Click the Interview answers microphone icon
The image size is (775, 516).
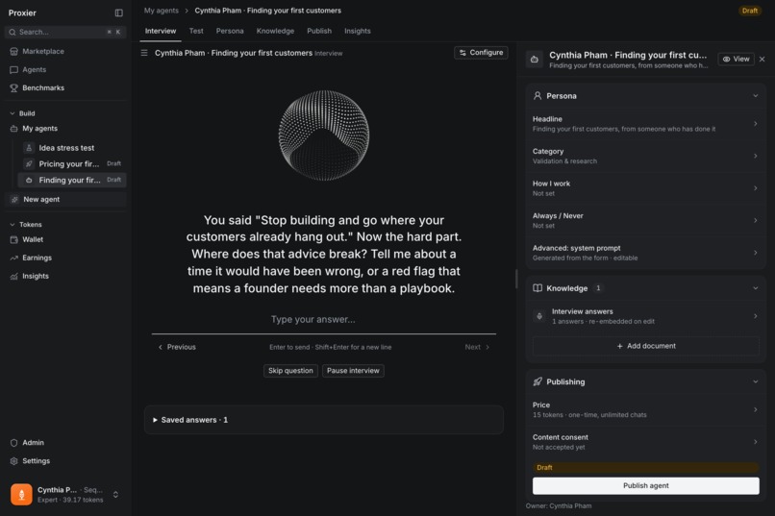point(539,316)
